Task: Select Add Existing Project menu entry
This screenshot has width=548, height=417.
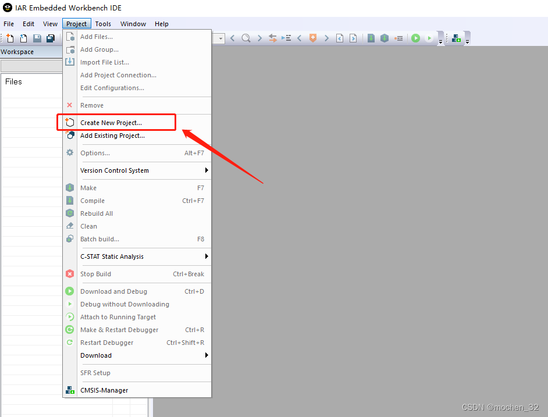Action: (137, 136)
